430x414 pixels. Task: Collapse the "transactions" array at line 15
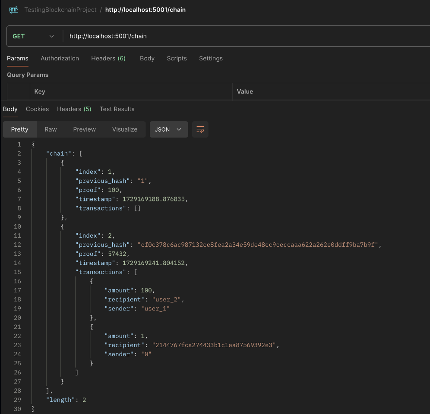point(136,272)
